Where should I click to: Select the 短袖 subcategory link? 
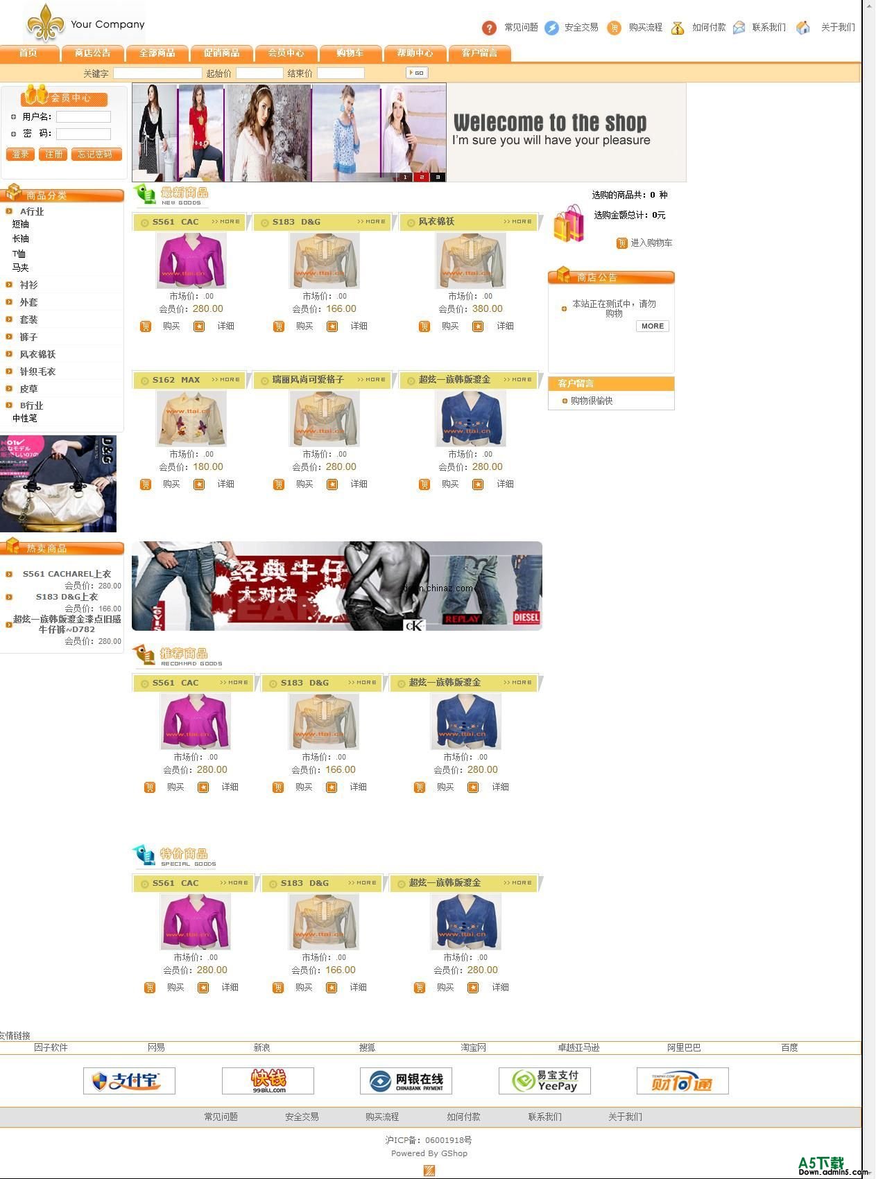tap(21, 225)
